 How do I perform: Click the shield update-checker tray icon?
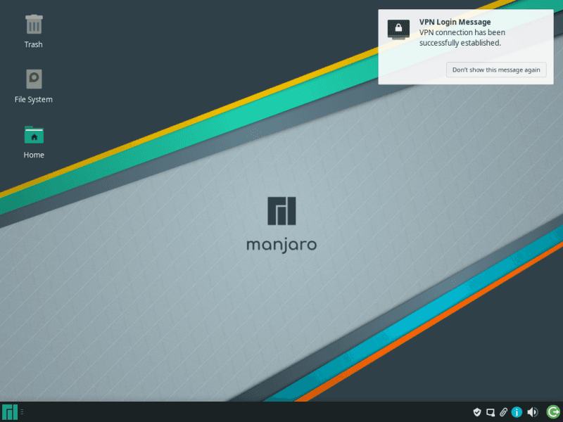pyautogui.click(x=476, y=412)
